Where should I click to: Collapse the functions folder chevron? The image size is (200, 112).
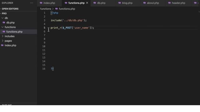pyautogui.click(x=2, y=27)
